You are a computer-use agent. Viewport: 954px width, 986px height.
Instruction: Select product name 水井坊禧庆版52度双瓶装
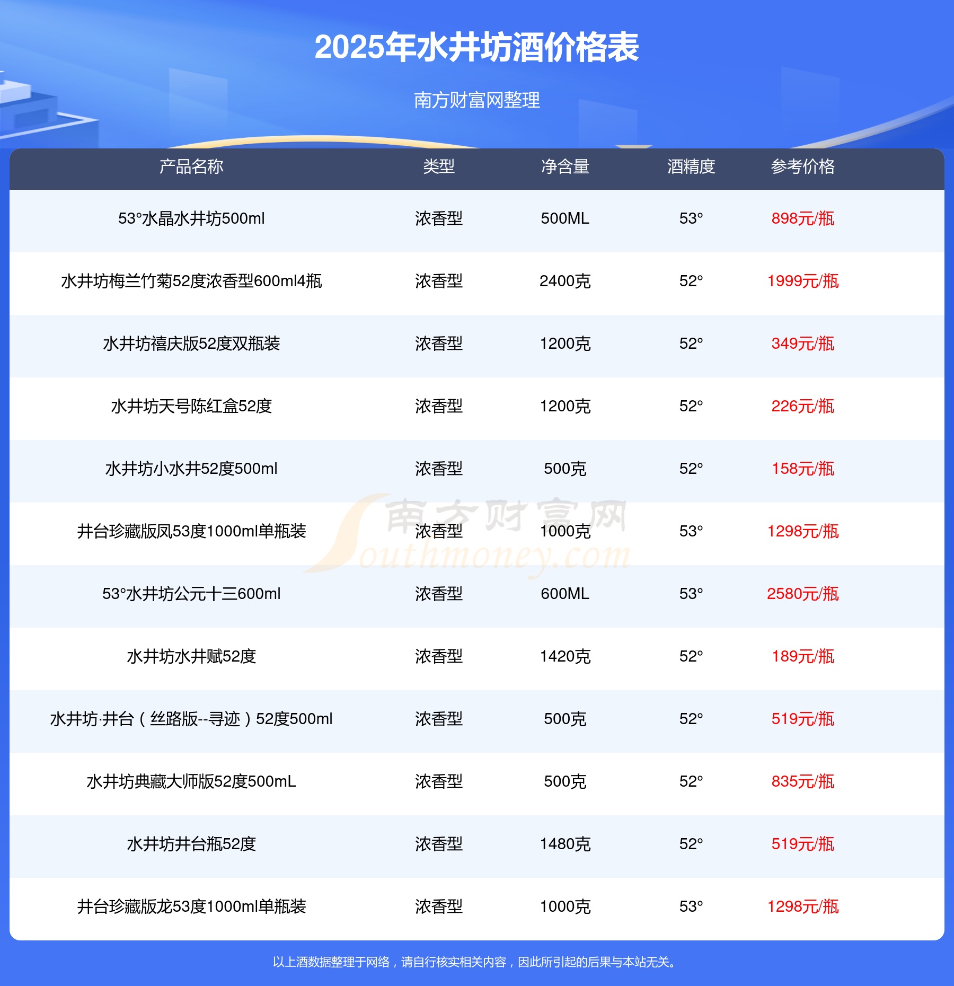tap(191, 344)
